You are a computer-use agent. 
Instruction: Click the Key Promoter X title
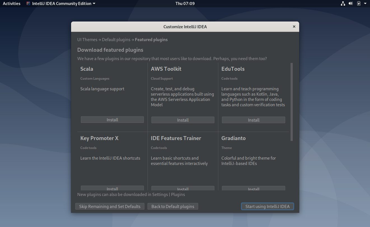(99, 138)
